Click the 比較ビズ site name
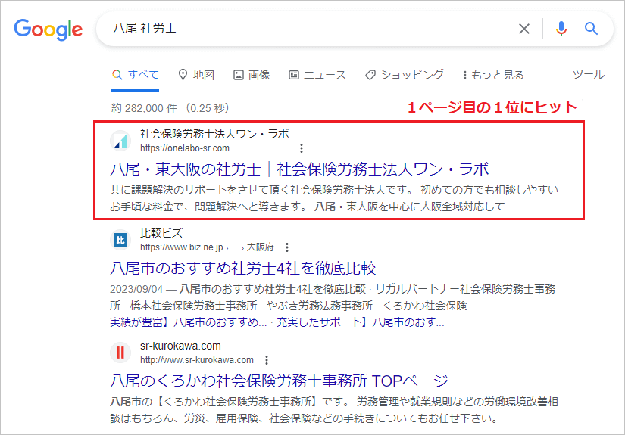 (161, 233)
